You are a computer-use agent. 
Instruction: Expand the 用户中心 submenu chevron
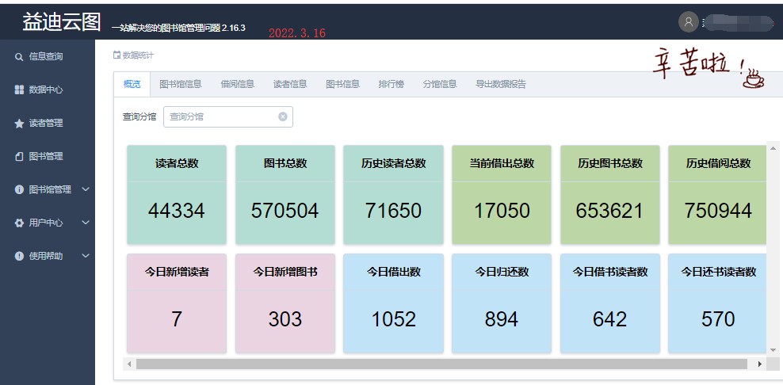click(x=86, y=223)
